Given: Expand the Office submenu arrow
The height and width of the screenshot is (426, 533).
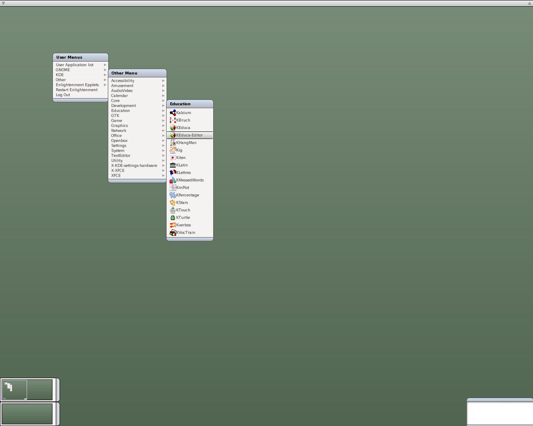Looking at the screenshot, I should (x=163, y=136).
